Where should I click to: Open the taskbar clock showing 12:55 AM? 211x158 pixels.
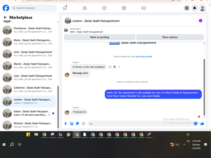tap(196, 144)
